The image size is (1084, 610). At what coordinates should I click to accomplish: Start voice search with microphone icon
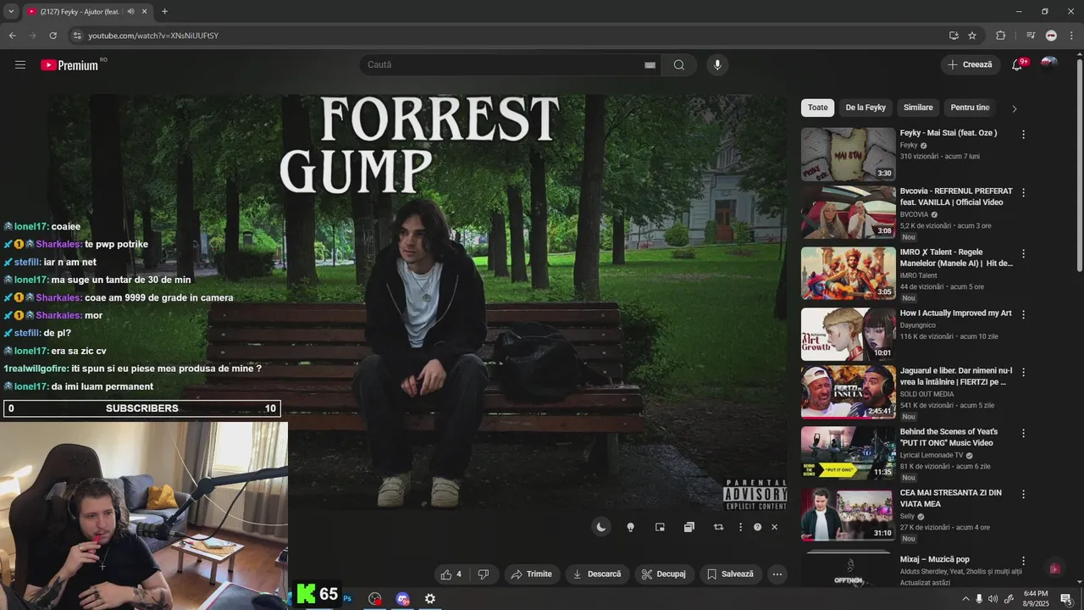(717, 65)
